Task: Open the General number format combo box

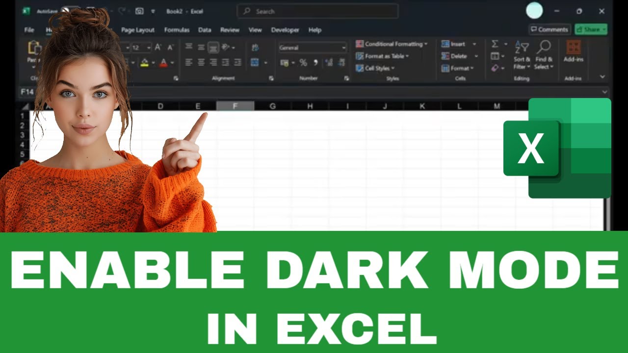Action: (x=313, y=48)
